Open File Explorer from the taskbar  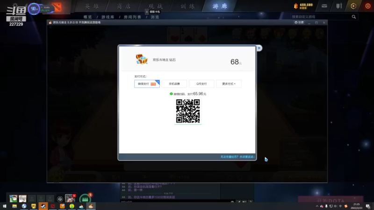[14, 206]
